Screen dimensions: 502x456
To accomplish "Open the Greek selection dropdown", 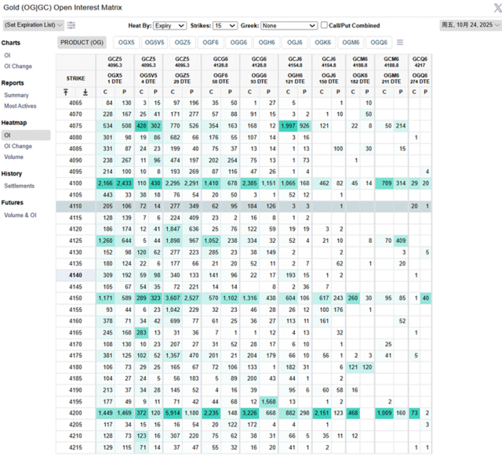I will click(290, 25).
